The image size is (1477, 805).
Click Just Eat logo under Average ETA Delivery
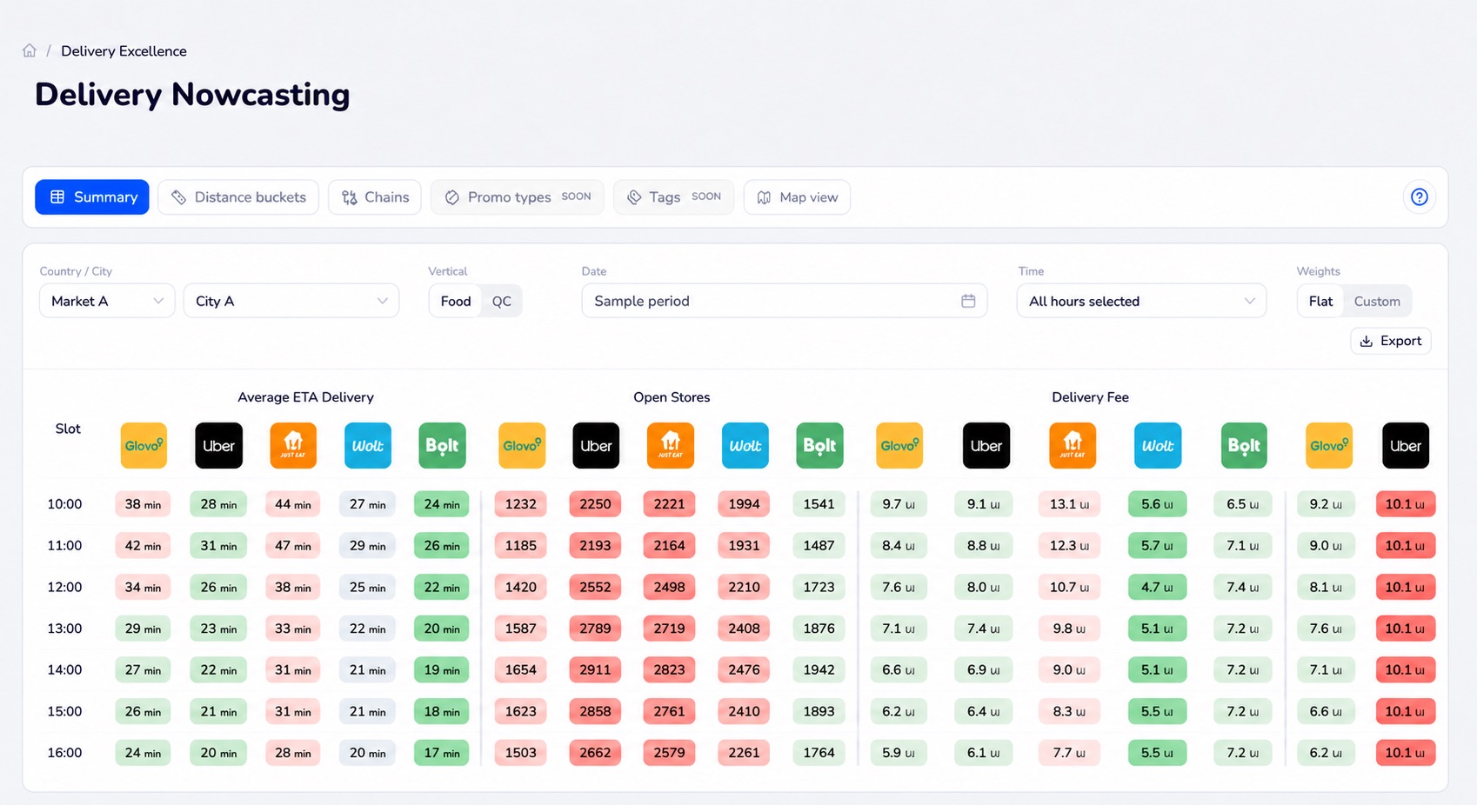293,445
